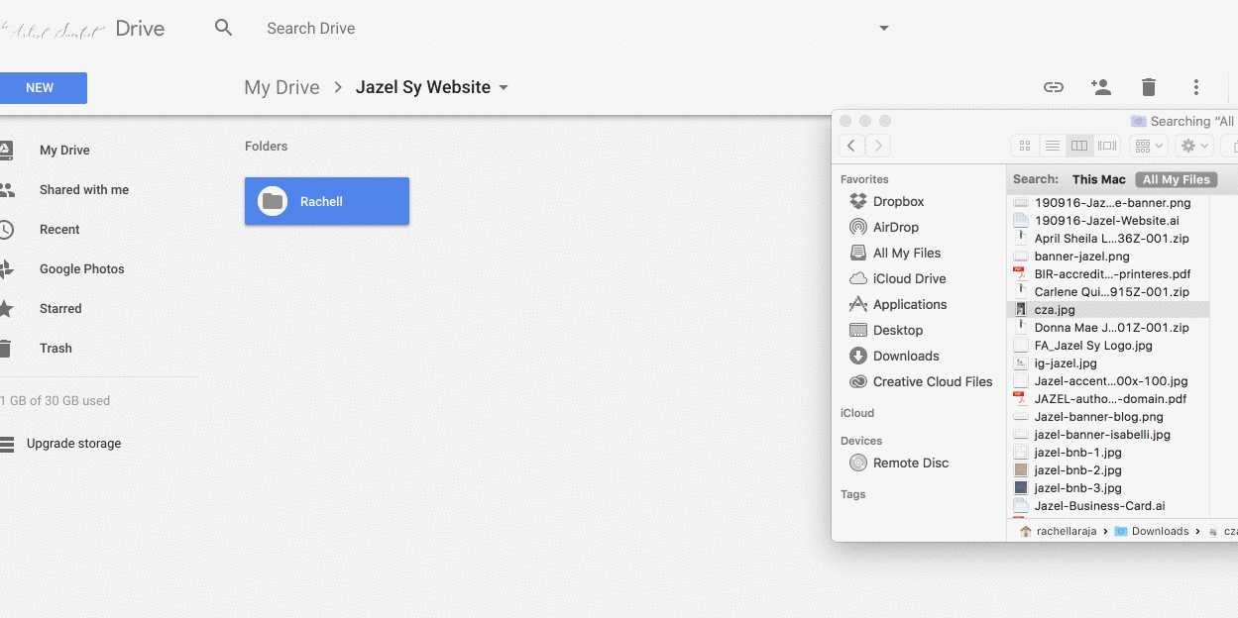1238x618 pixels.
Task: Go forward in Finder window
Action: pos(877,146)
